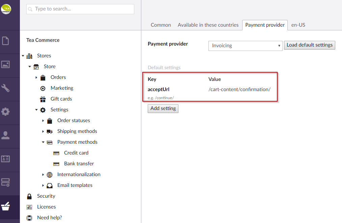Image resolution: width=342 pixels, height=223 pixels.
Task: Click the acceptUrl key label
Action: pos(159,89)
